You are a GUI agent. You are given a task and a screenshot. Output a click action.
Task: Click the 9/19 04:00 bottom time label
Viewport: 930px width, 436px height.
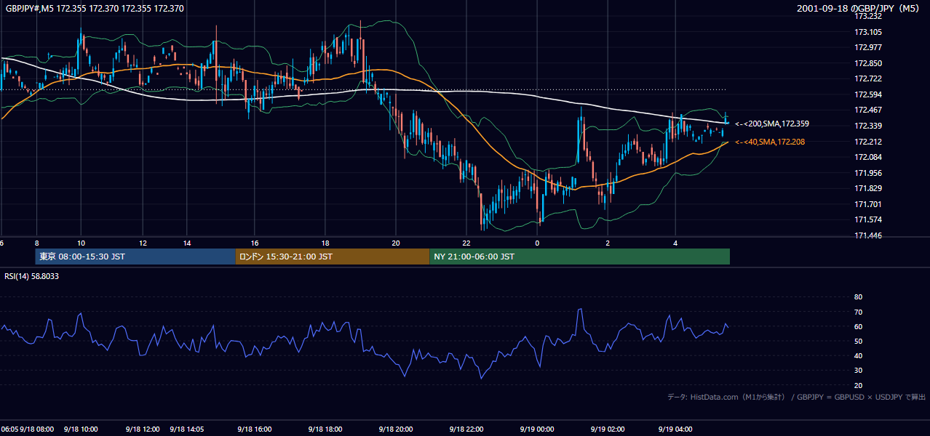[676, 429]
